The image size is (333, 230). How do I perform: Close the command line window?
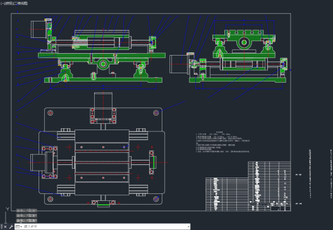(x=5, y=227)
